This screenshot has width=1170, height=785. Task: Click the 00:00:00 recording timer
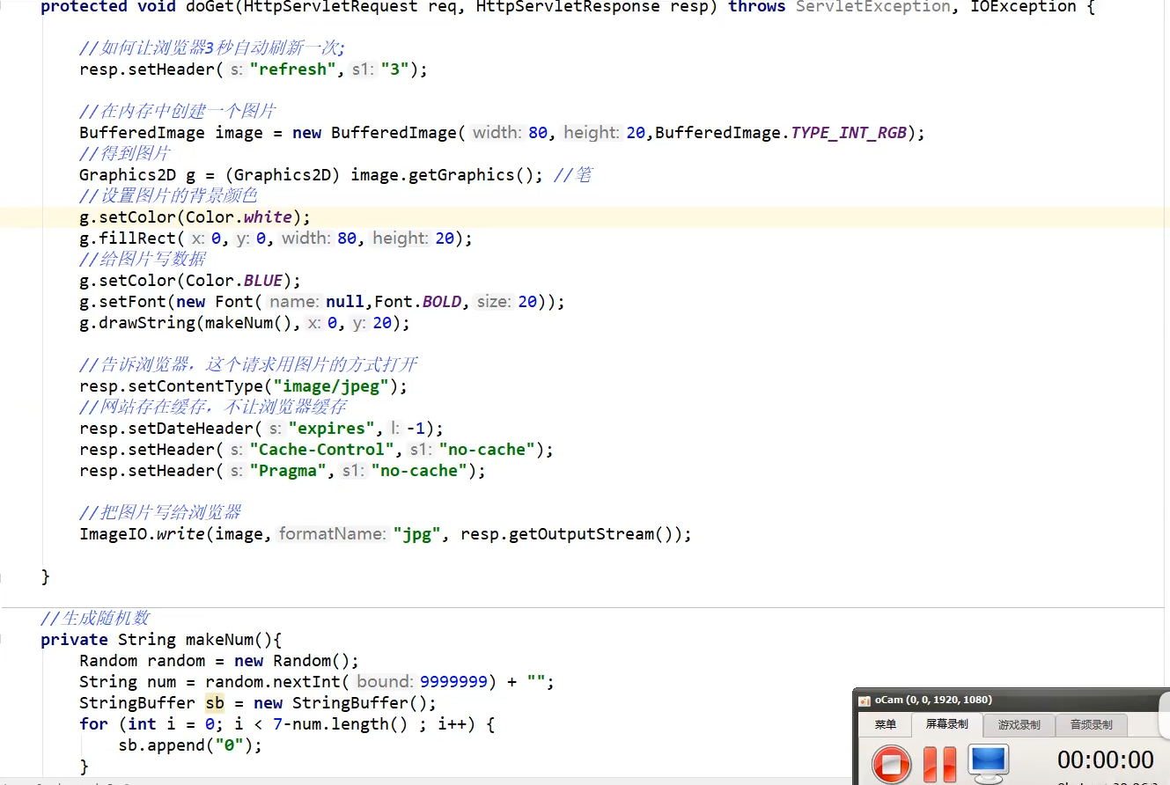coord(1106,759)
